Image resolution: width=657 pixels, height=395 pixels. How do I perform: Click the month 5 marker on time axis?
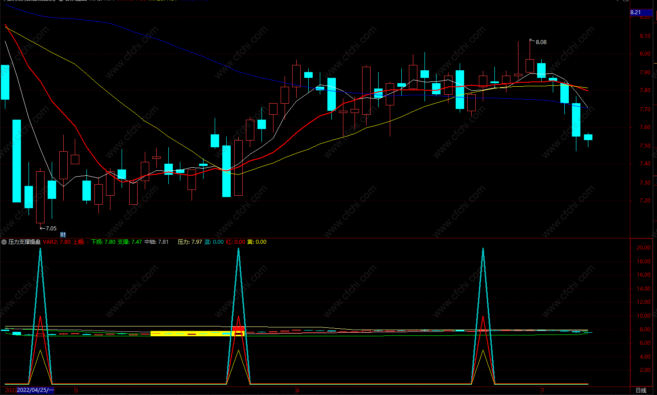pos(76,391)
